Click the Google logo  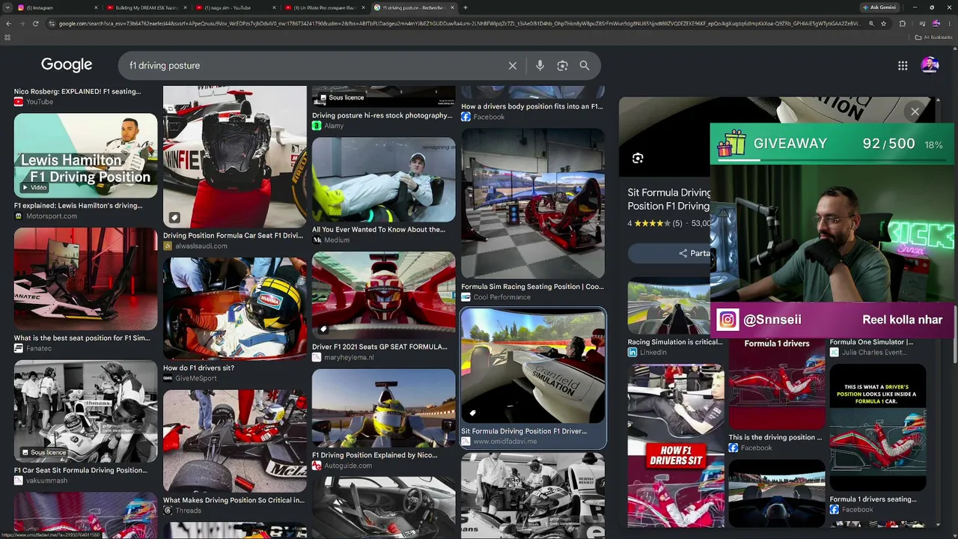coord(67,65)
